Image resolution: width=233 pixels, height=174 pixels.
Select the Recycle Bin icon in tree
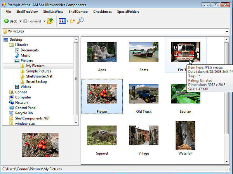(x=11, y=113)
